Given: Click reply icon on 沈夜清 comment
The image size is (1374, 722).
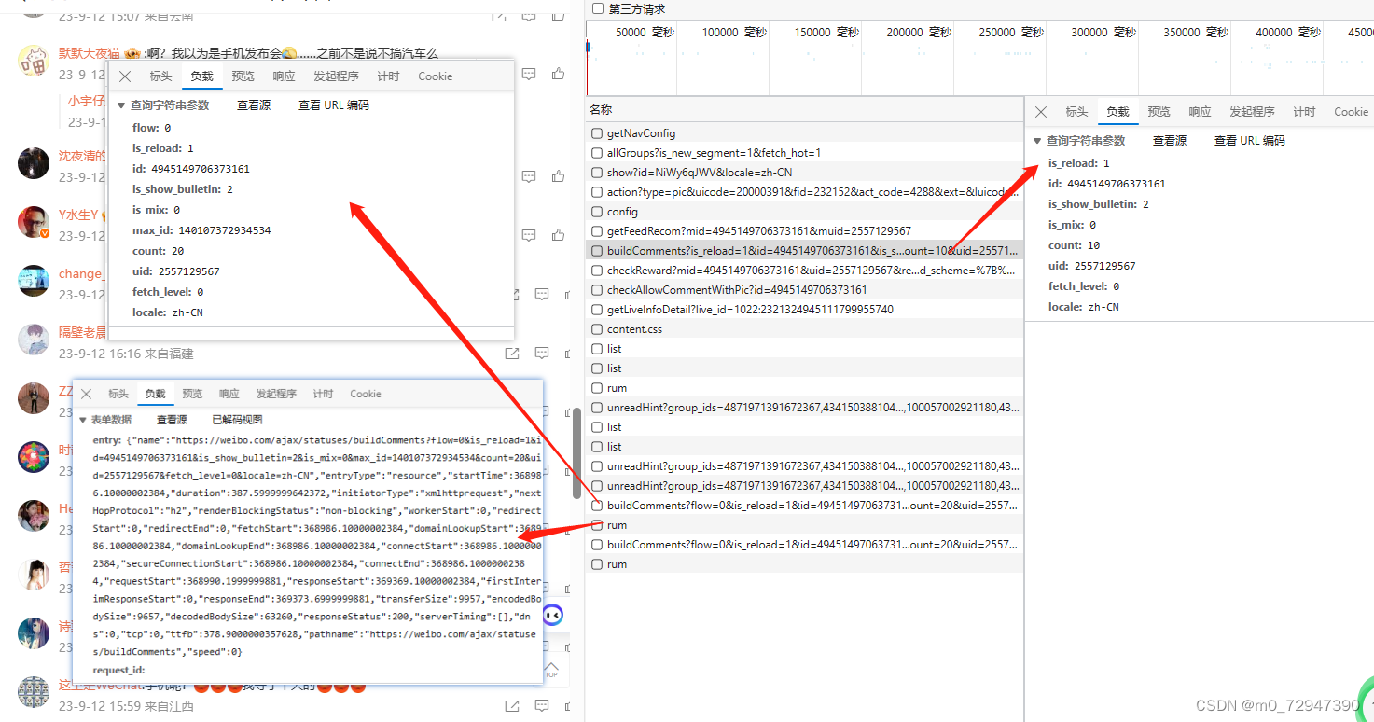Looking at the screenshot, I should click(x=529, y=176).
